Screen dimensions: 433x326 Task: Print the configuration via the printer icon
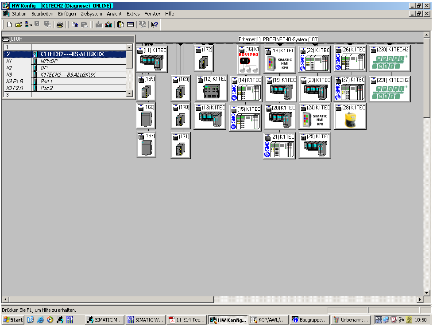tap(60, 25)
